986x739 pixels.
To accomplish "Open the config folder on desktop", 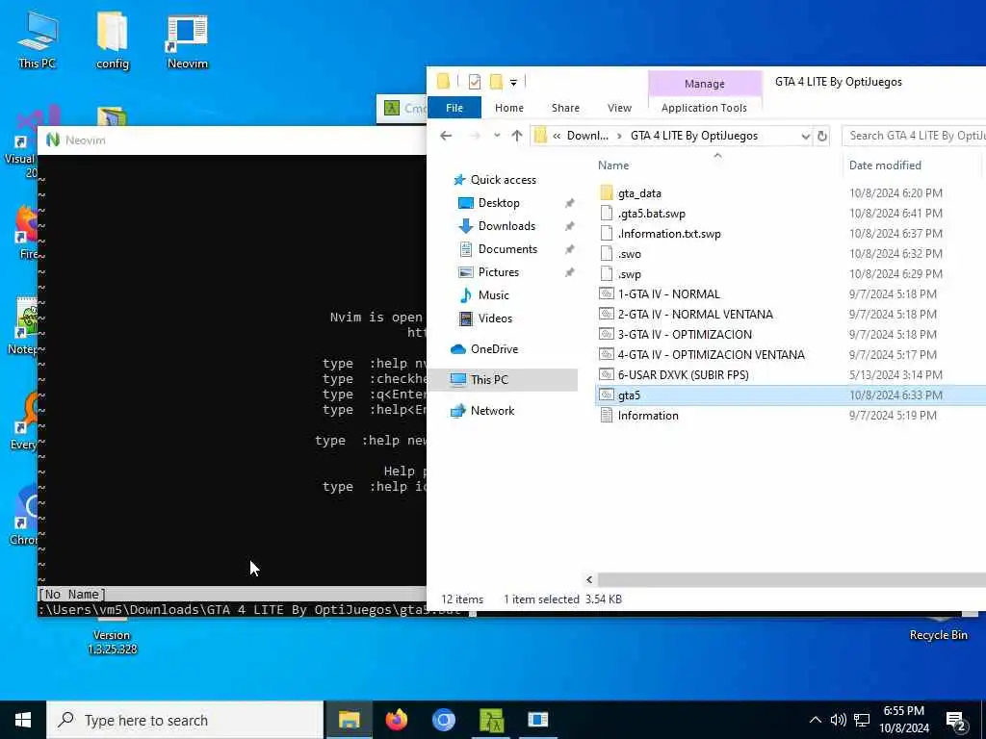I will tap(112, 38).
